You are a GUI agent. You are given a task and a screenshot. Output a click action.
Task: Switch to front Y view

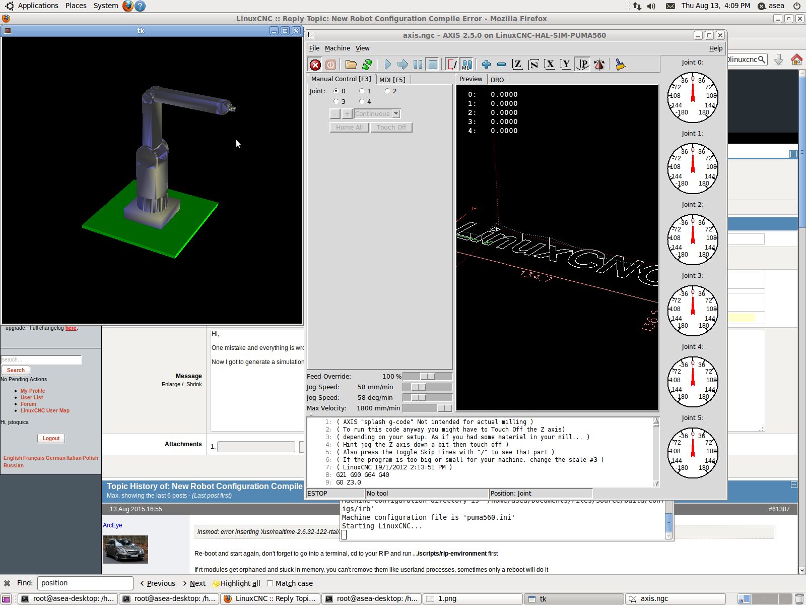[x=566, y=65]
